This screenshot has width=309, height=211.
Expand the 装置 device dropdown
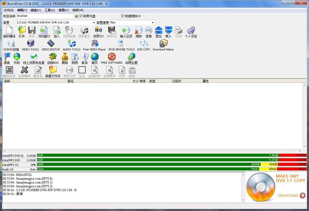coord(94,23)
